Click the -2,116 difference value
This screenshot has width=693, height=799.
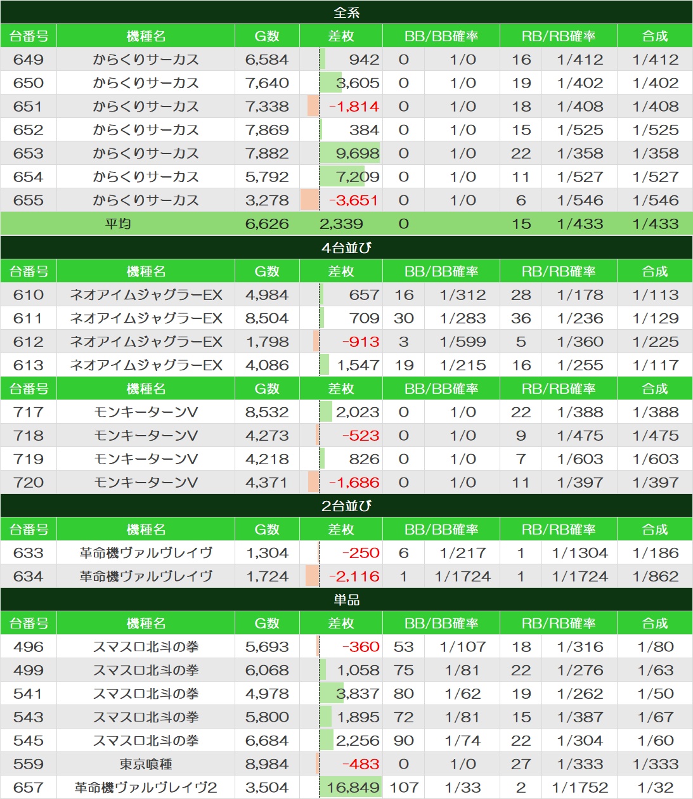(x=354, y=576)
